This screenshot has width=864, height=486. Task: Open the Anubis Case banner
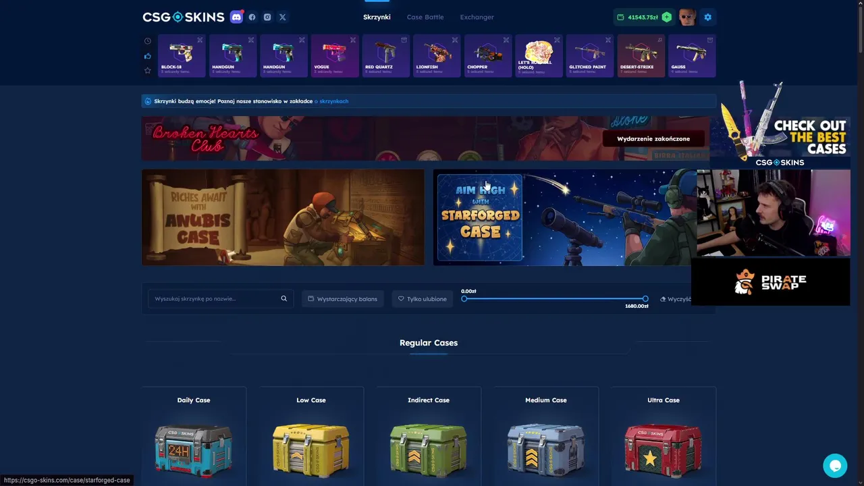pos(283,217)
